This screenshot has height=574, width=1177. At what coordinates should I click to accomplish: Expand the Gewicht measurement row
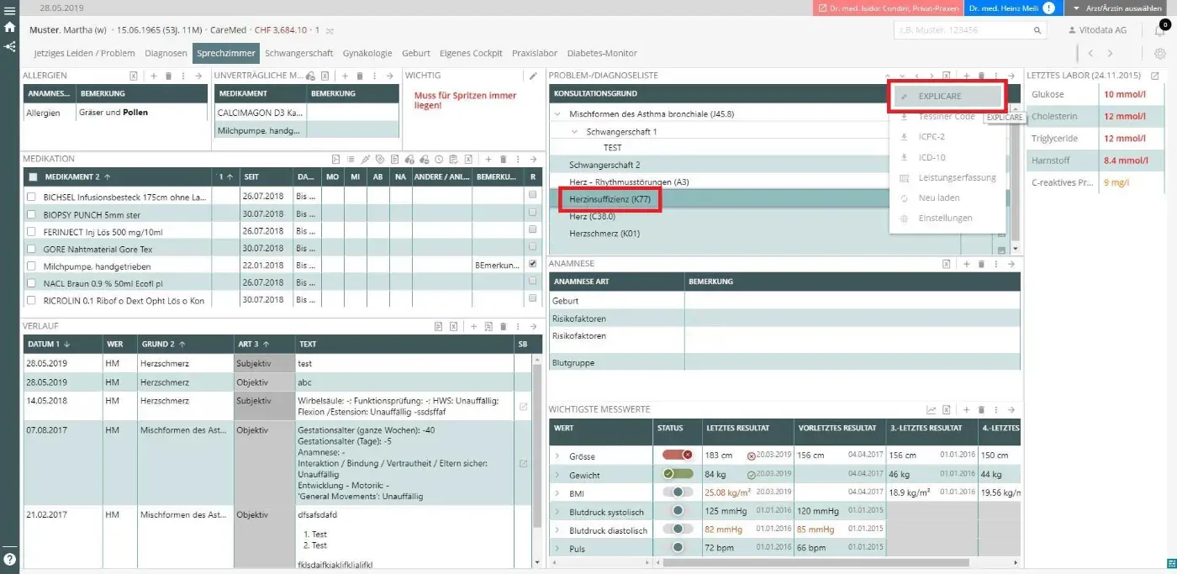point(557,475)
